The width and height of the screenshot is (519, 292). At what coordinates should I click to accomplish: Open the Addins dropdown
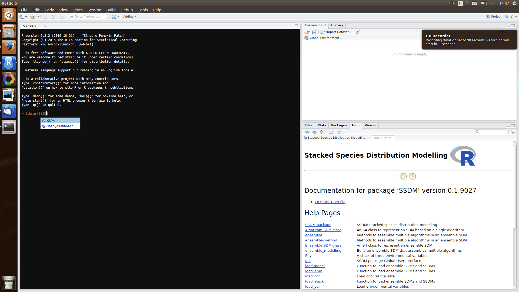129,17
